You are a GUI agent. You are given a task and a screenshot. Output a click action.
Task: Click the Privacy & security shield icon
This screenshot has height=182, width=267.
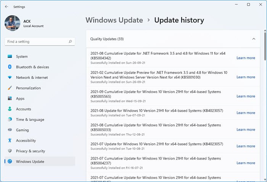(10, 151)
